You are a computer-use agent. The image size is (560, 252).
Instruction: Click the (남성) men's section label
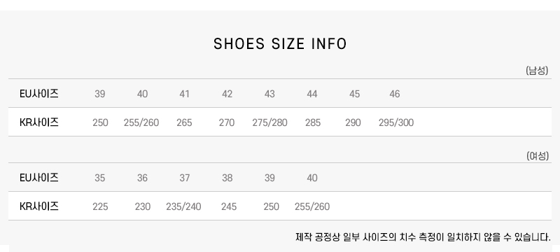(x=537, y=70)
